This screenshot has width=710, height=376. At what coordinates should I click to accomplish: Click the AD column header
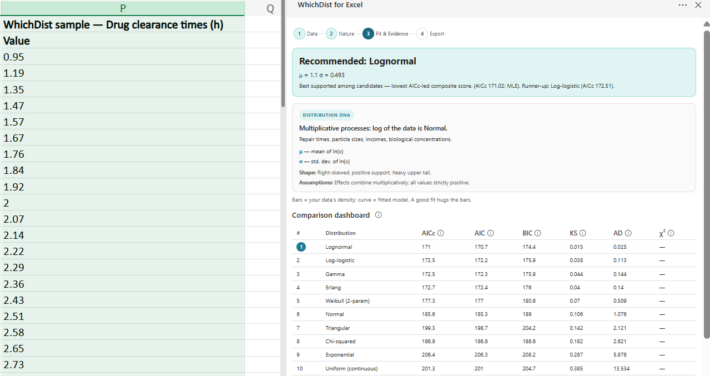click(x=618, y=233)
